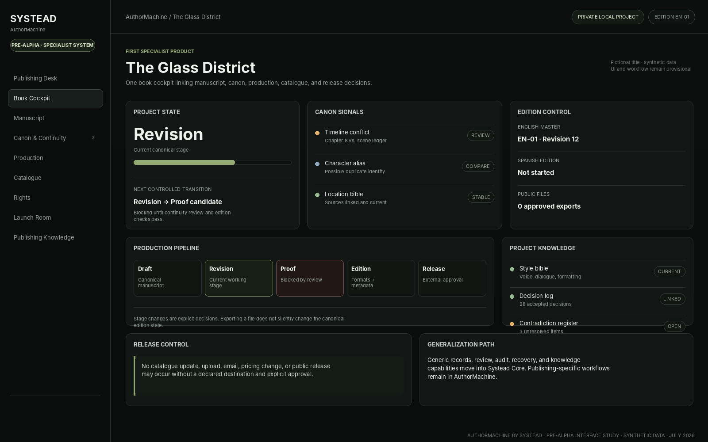Click 'Not started' Spanish edition value
Viewport: 708px width, 442px height.
click(536, 172)
